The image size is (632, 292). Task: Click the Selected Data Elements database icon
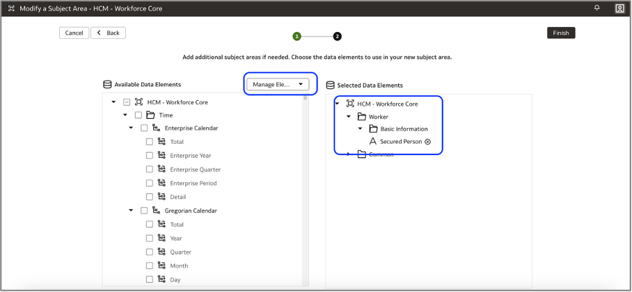pos(330,85)
